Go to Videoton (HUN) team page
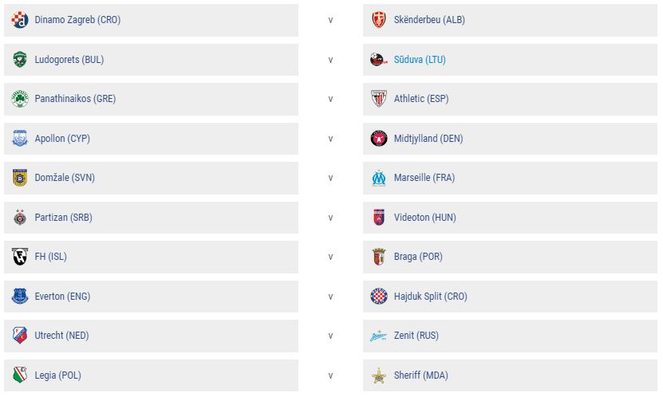Viewport: 663px width, 397px height. click(x=425, y=218)
